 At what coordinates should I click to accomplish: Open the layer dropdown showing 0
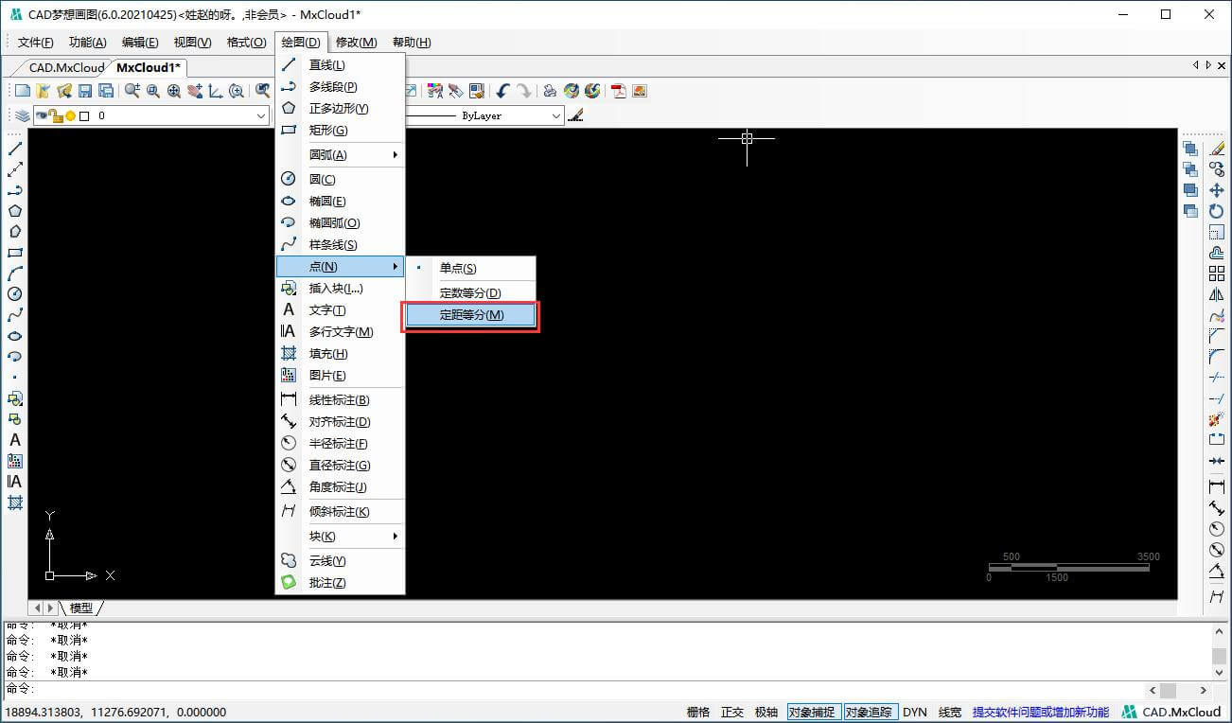pos(151,115)
